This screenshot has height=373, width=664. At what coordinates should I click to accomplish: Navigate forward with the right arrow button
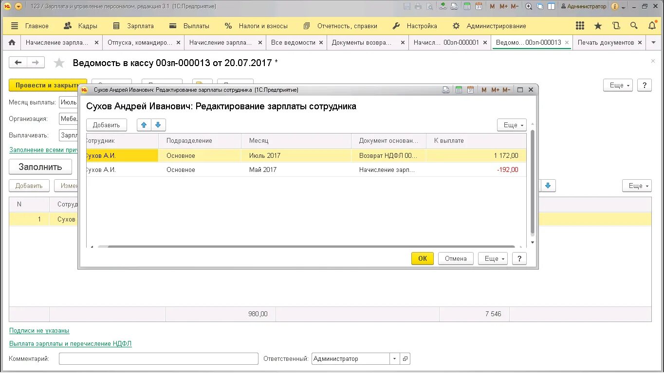(36, 62)
